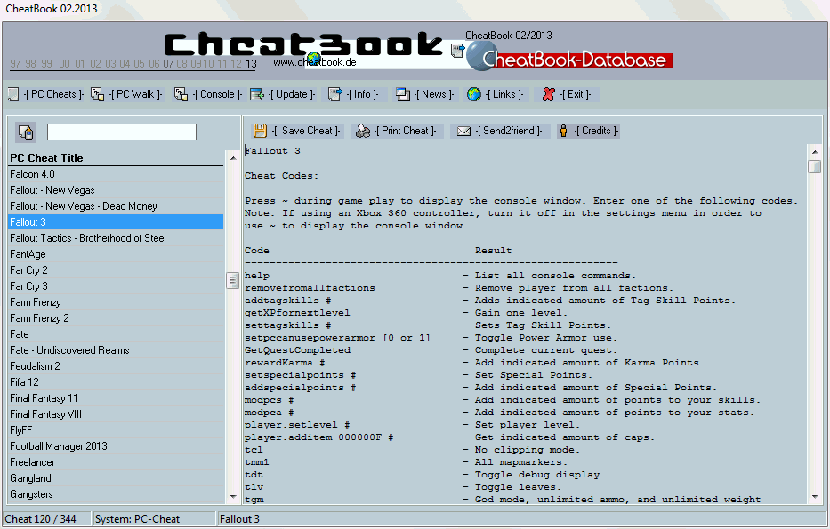The height and width of the screenshot is (529, 830).
Task: Click the Console icon
Action: (181, 95)
